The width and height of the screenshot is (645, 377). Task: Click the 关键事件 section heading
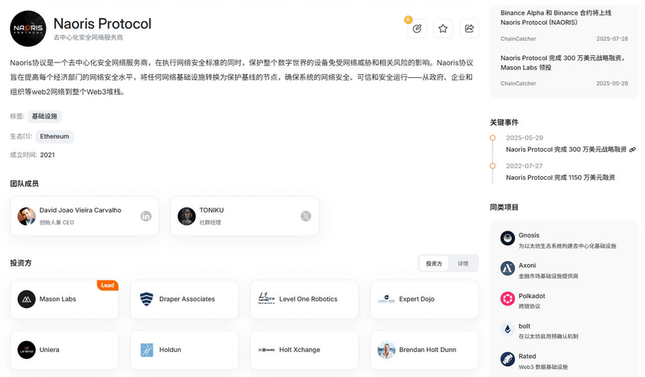[x=504, y=122]
